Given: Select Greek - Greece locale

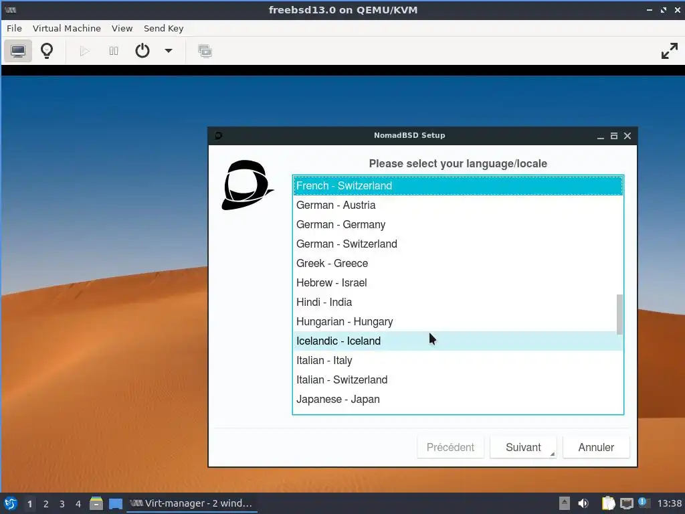Looking at the screenshot, I should tap(458, 264).
